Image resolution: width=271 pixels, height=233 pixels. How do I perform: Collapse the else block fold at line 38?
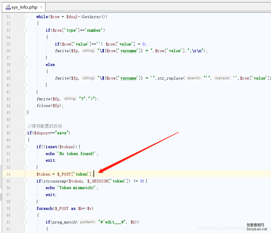click(x=25, y=65)
